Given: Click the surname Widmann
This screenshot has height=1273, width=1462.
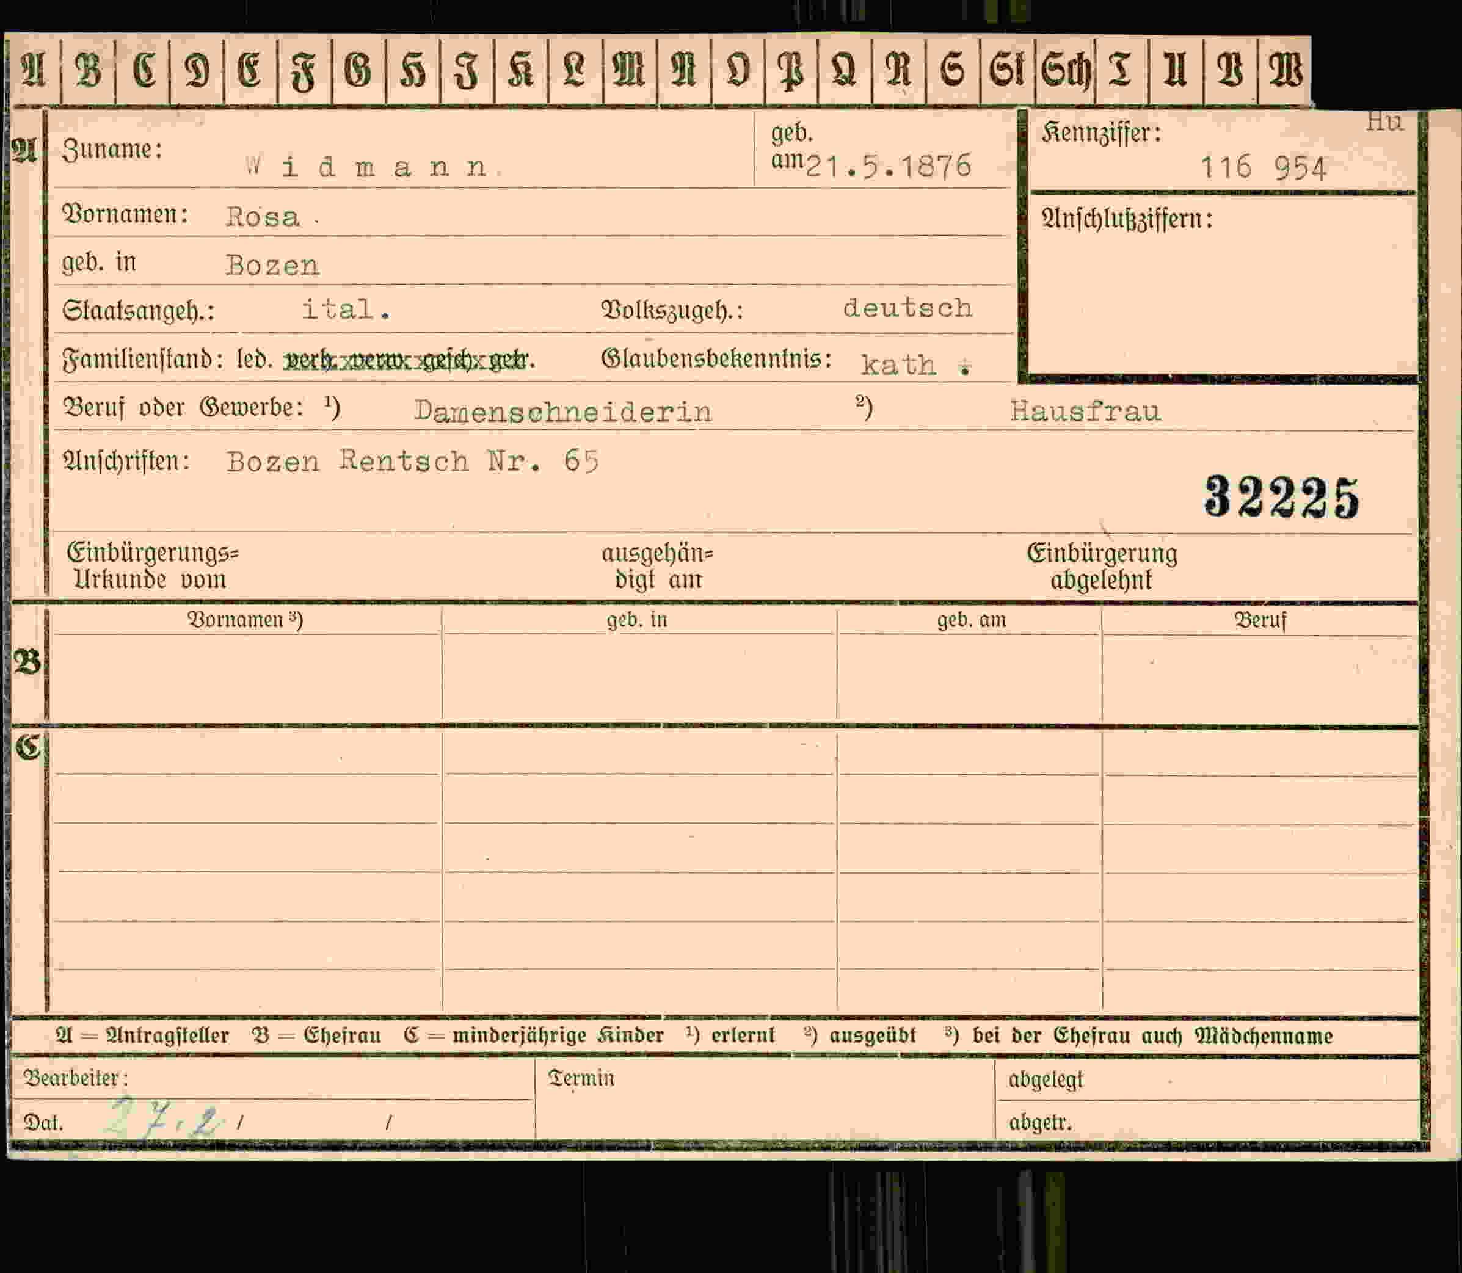Looking at the screenshot, I should [366, 168].
